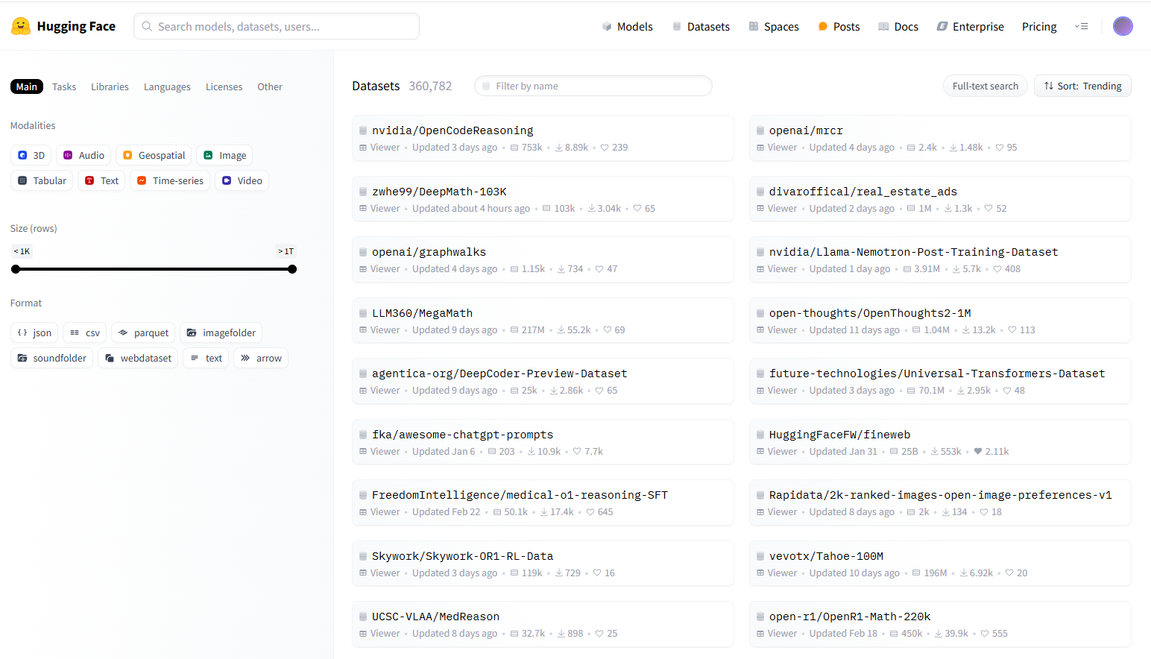Open LLM360/MegaMath dataset

543,321
